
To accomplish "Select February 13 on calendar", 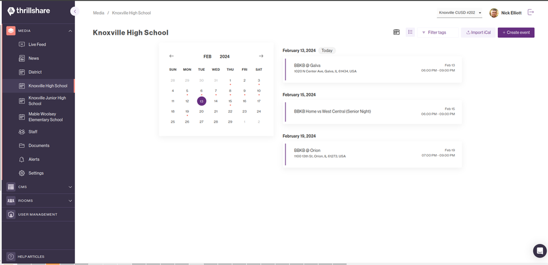I will tap(202, 101).
